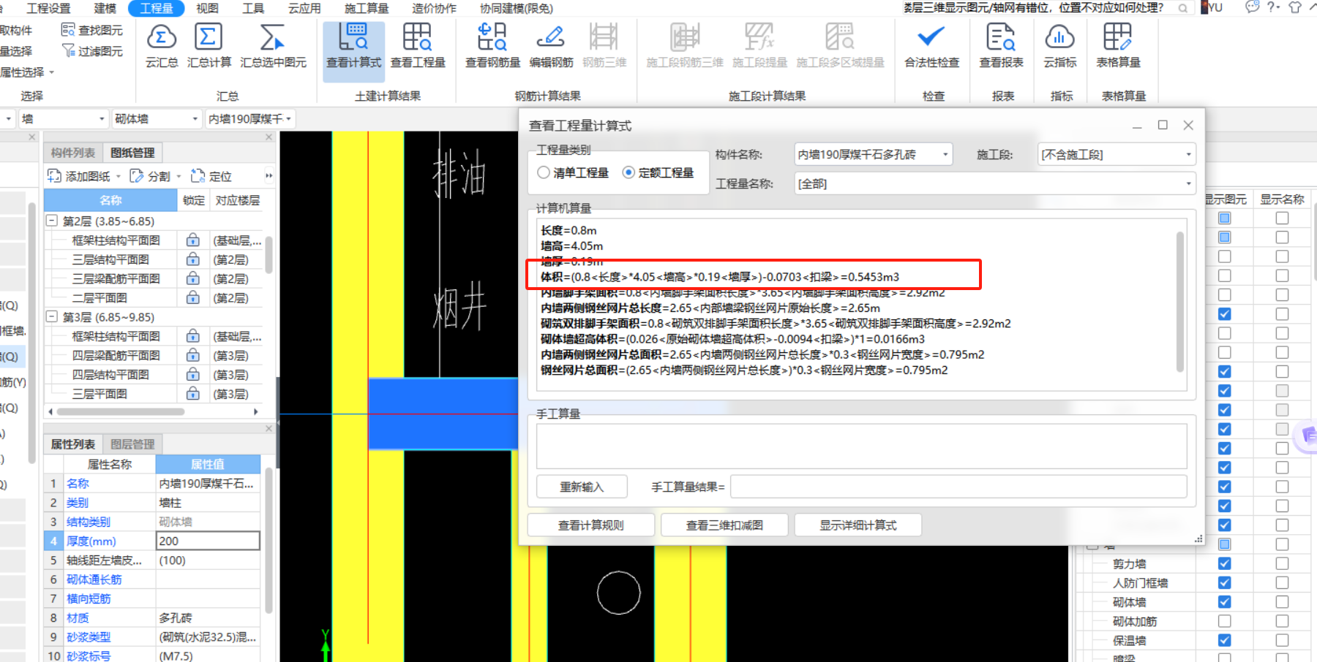1317x662 pixels.
Task: Open 视图 ribbon tab
Action: pyautogui.click(x=207, y=8)
